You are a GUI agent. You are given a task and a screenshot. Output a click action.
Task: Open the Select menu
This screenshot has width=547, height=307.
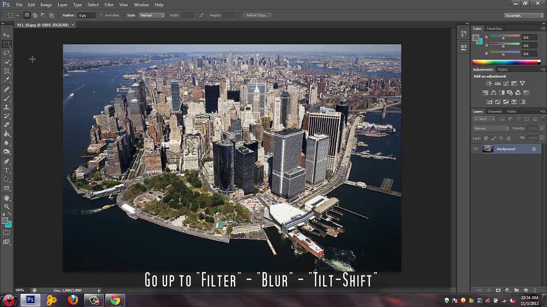tap(93, 5)
